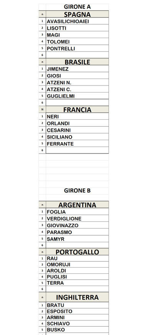
Task: Select the SPAGNA team header cell
Action: click(x=77, y=14)
